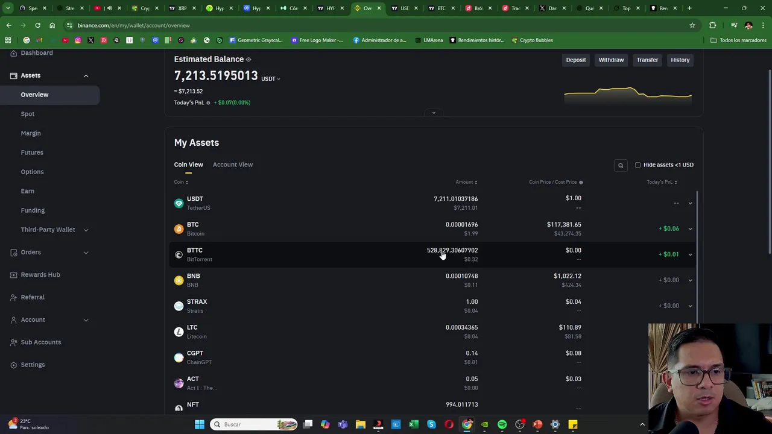The width and height of the screenshot is (772, 434).
Task: Open Options in the sidebar
Action: 32,172
